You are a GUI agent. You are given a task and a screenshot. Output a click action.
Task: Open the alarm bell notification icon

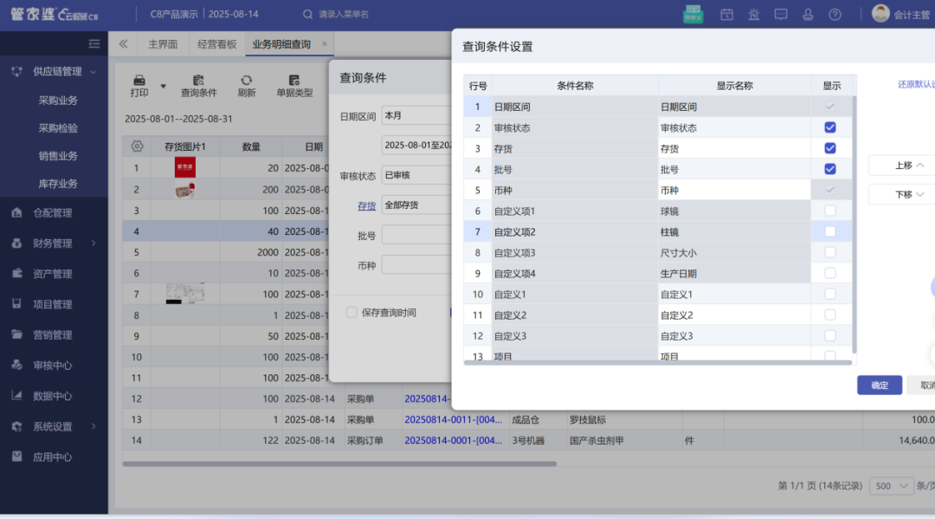[x=754, y=15]
